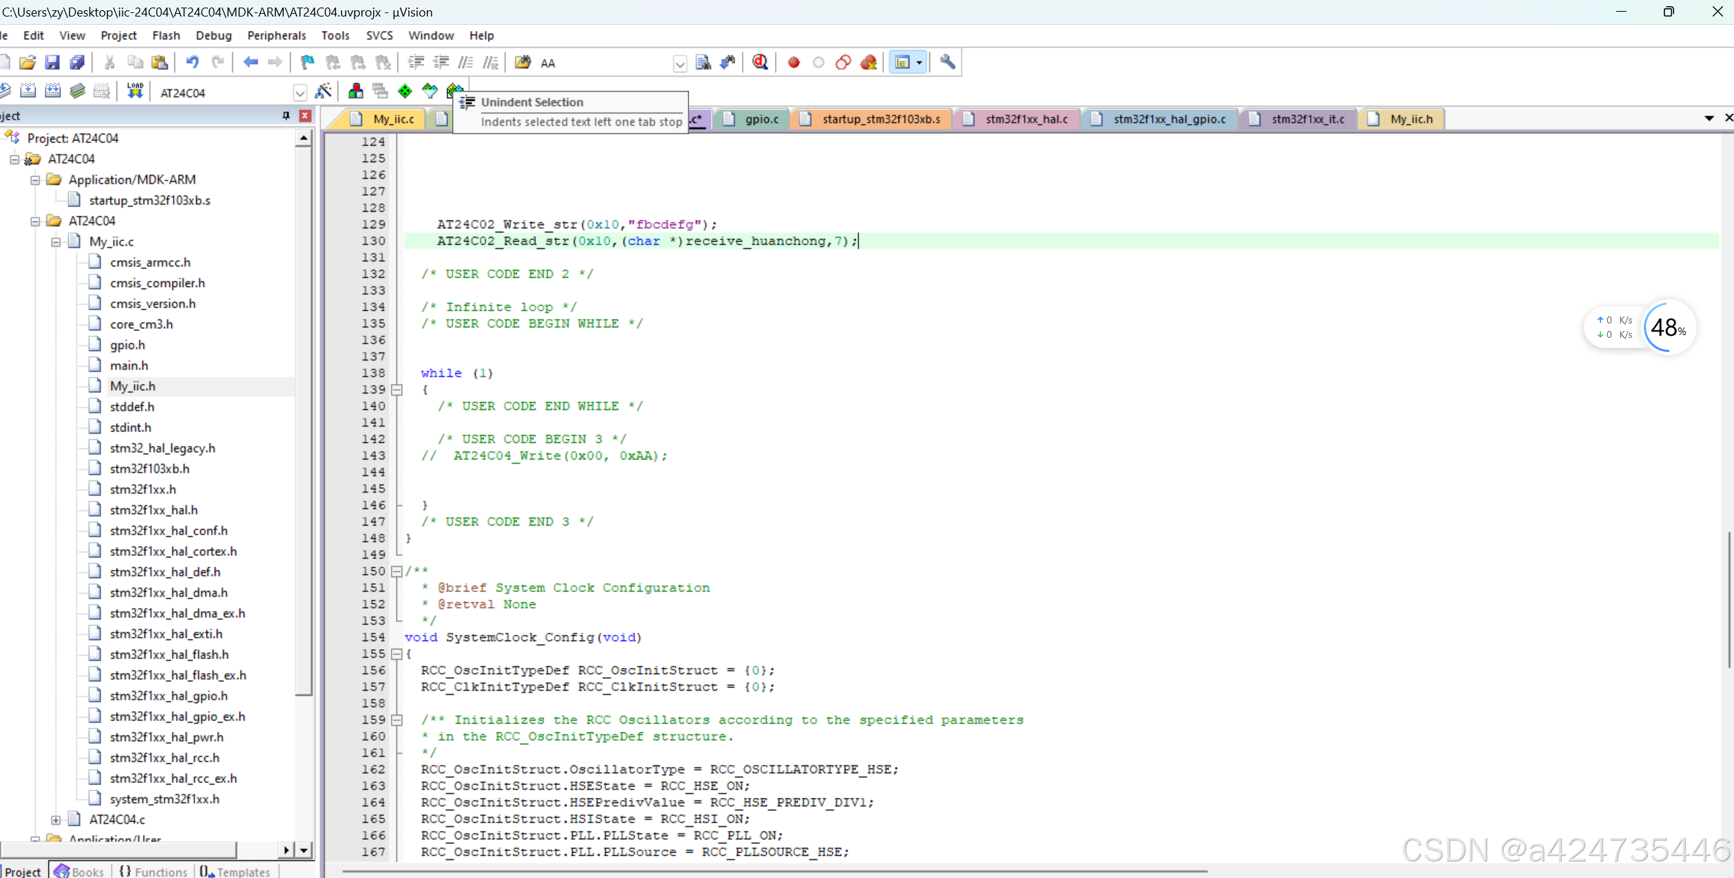Expand the AT24C04.c tree node
Screen dimensions: 1734x878
point(56,819)
